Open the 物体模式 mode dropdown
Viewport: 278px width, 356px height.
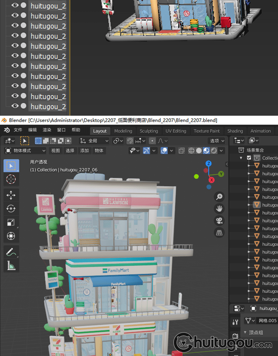point(25,151)
